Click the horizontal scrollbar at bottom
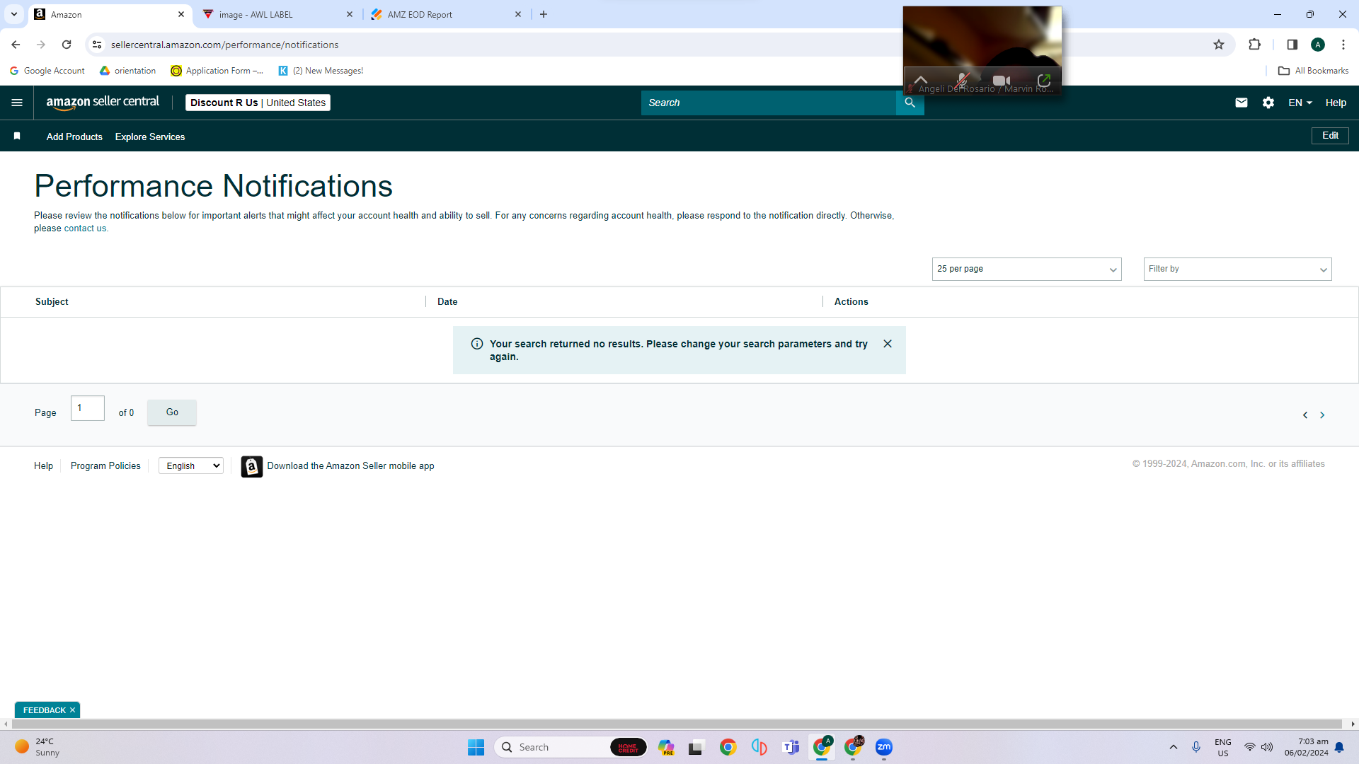 (677, 724)
